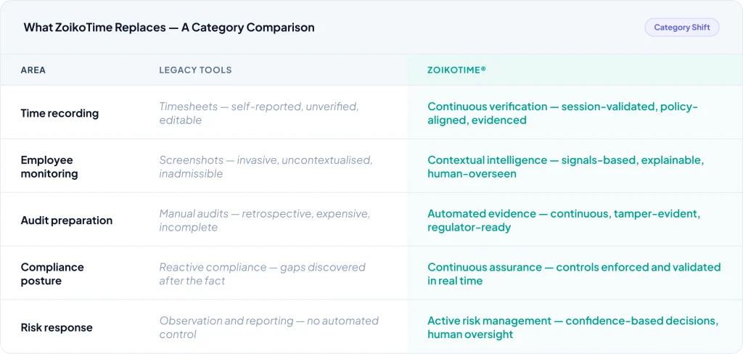Click the Automated evidence green text
Screen dimensions: 743x354
(x=562, y=221)
